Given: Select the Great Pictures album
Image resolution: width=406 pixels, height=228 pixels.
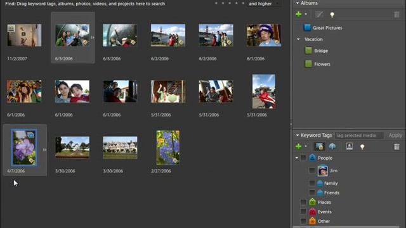Looking at the screenshot, I should pos(327,28).
